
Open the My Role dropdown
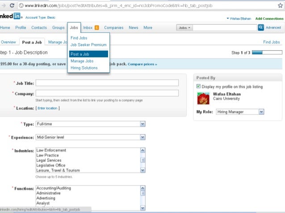coord(240,112)
